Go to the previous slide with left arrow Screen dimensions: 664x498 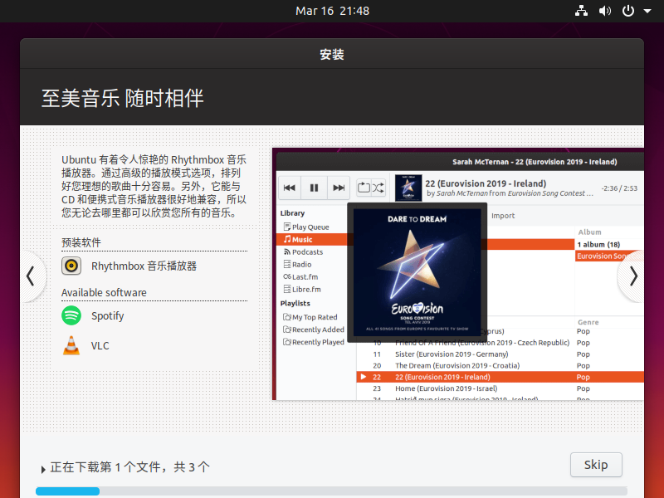click(x=30, y=276)
